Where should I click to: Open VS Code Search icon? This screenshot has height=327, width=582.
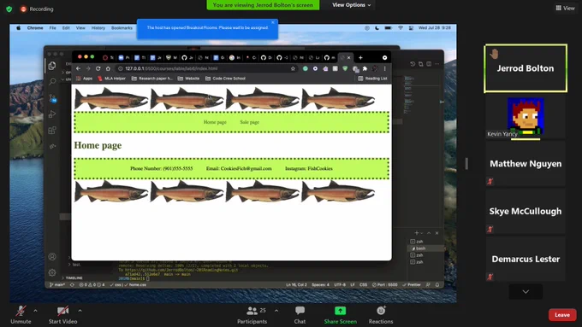(x=52, y=81)
